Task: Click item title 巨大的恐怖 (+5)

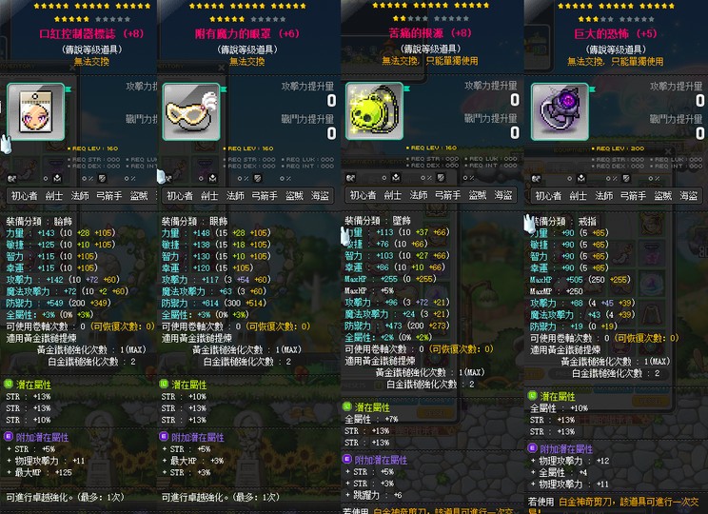Action: click(x=615, y=33)
